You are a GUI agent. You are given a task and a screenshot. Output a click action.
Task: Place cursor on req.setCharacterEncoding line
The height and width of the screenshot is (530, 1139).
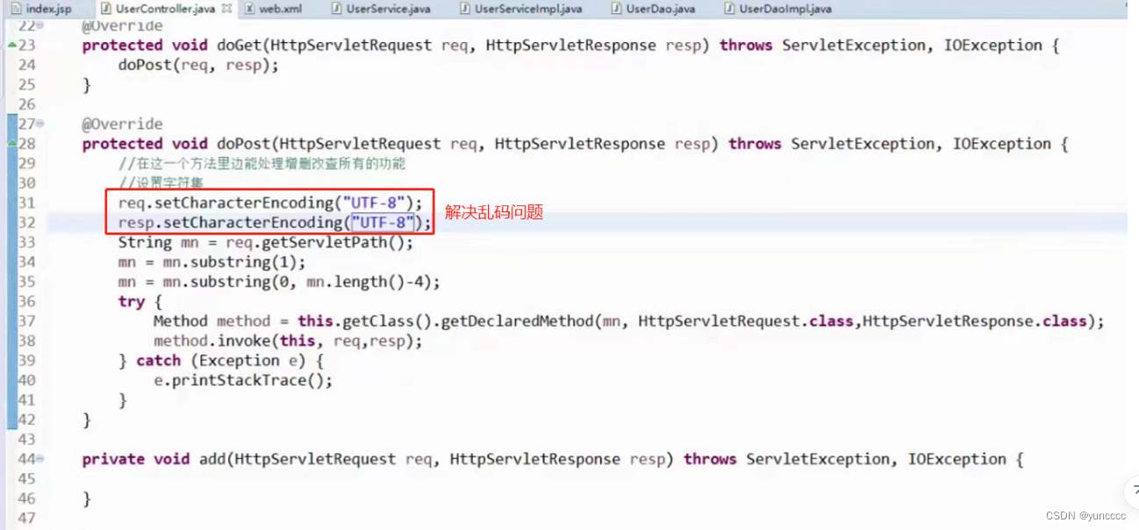[270, 203]
